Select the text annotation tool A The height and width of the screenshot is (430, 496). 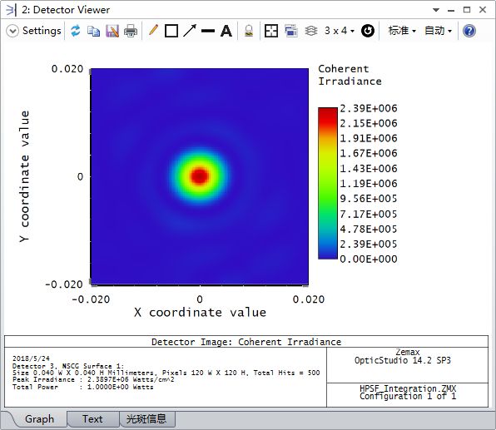coord(226,31)
